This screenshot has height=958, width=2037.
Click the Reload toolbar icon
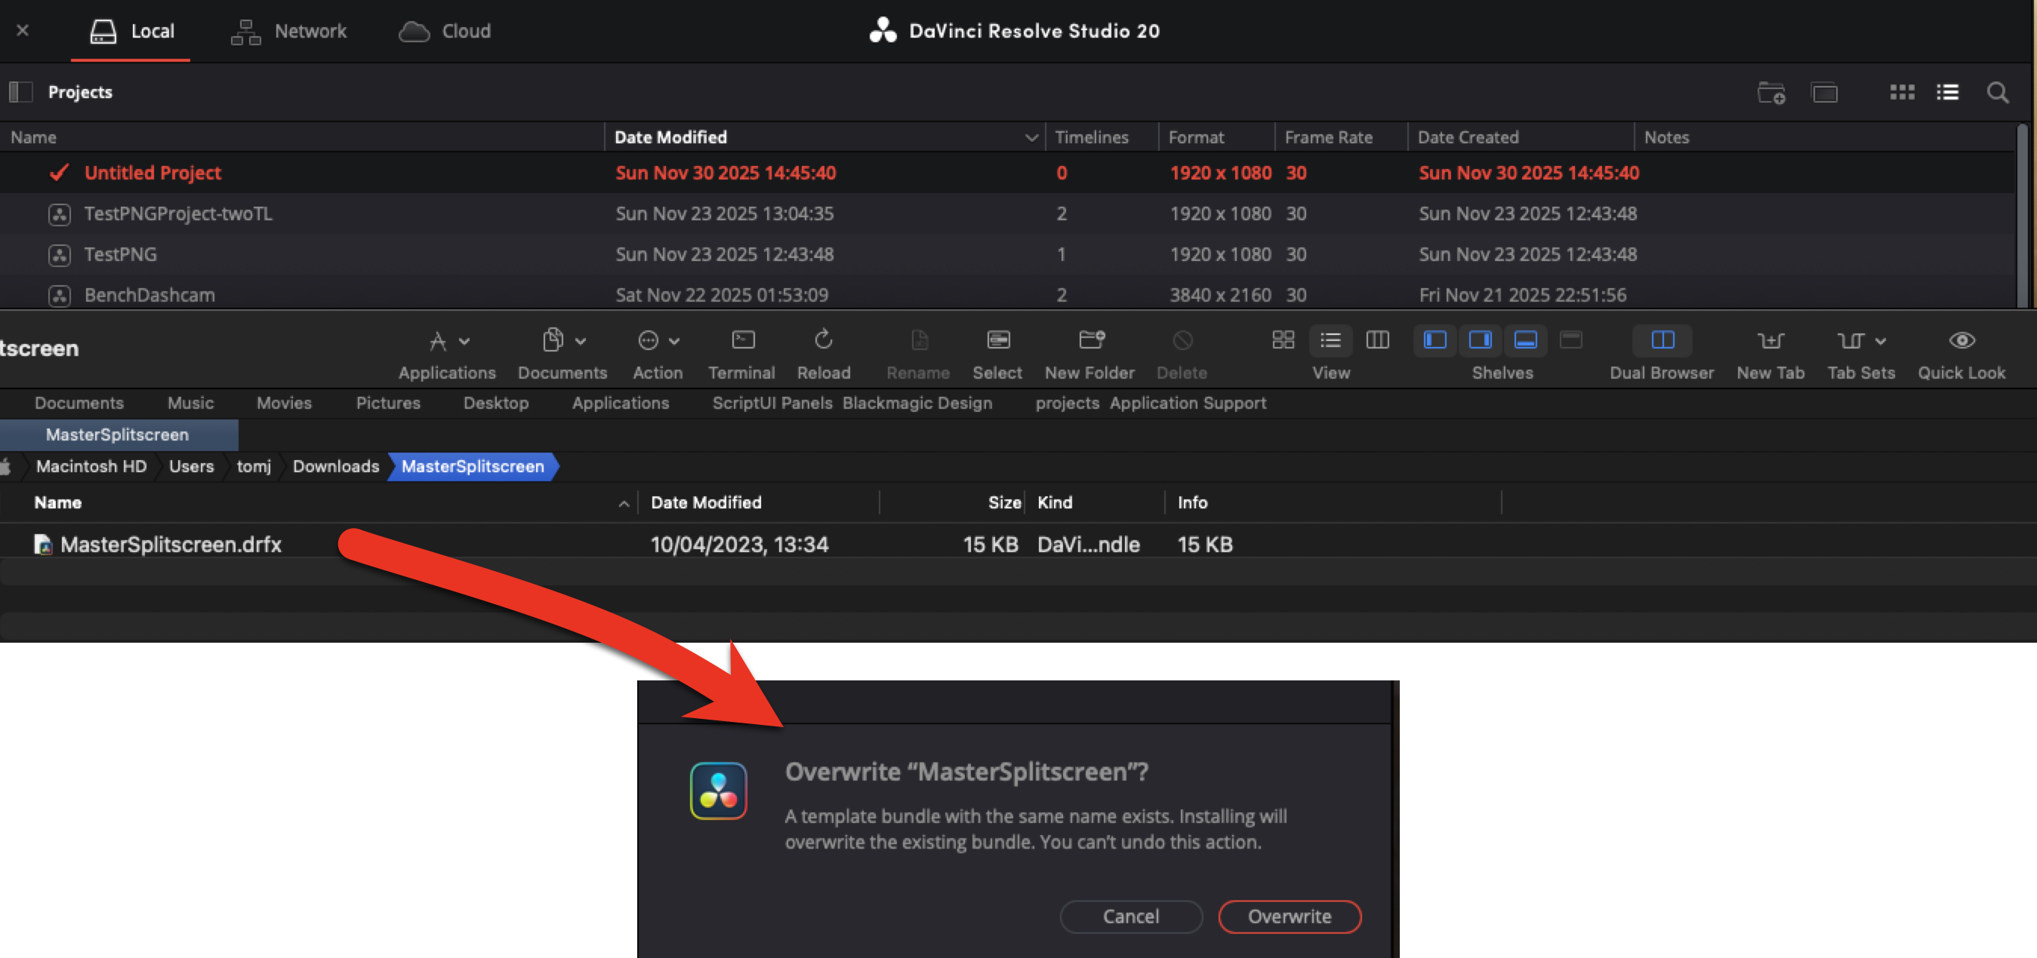823,340
